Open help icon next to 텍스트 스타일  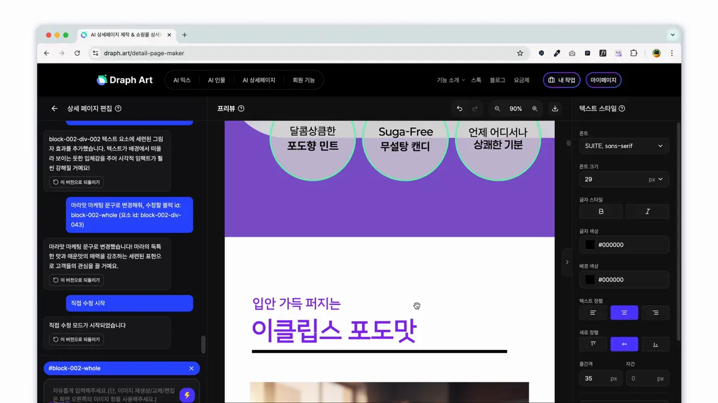point(622,109)
